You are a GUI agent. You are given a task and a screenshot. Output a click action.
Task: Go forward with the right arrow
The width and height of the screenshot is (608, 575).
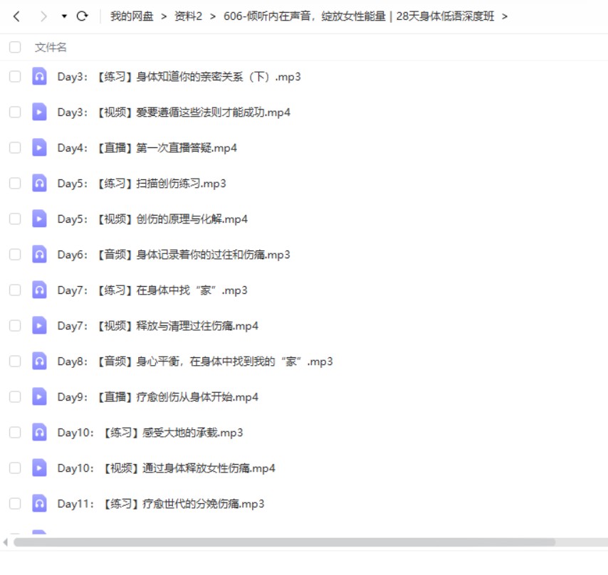(x=43, y=16)
